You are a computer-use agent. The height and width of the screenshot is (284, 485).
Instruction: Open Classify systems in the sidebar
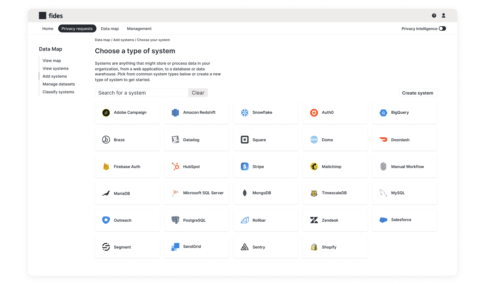point(58,92)
